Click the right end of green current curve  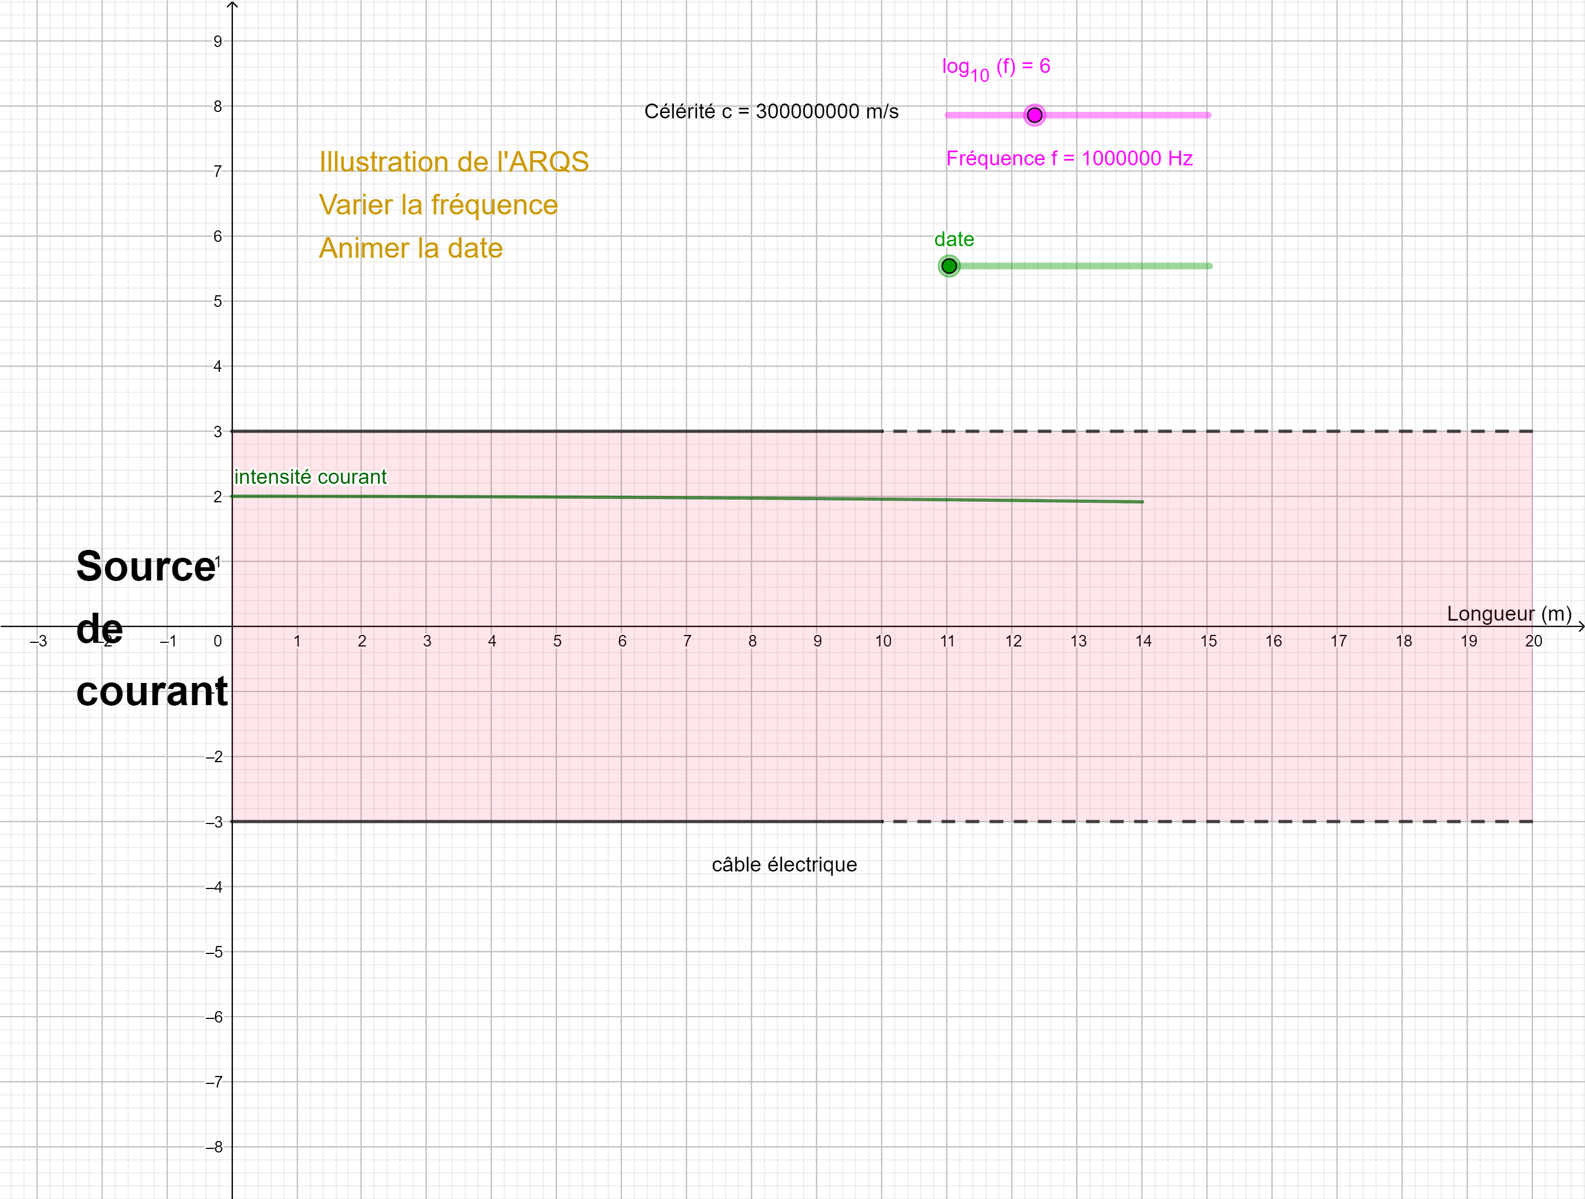[1141, 501]
